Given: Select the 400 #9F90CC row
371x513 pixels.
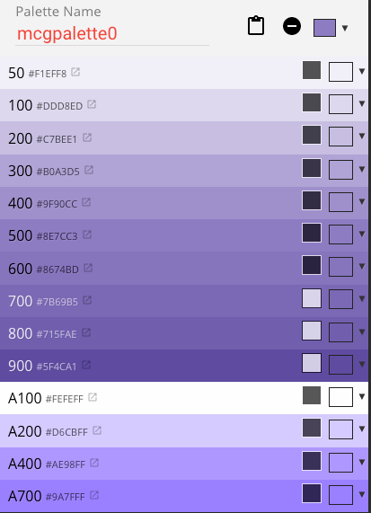Looking at the screenshot, I should click(x=184, y=203).
